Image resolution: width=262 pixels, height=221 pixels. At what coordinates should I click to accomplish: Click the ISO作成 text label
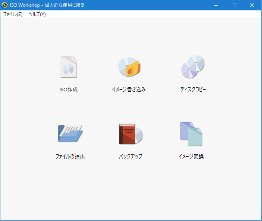point(69,90)
